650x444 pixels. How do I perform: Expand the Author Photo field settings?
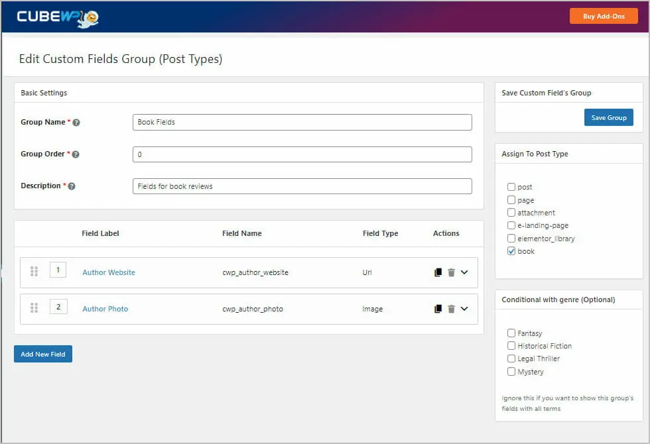pyautogui.click(x=465, y=308)
